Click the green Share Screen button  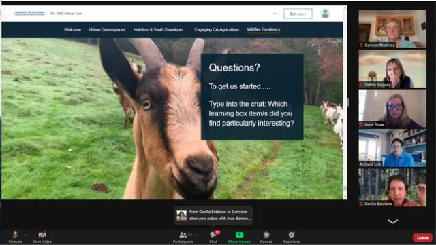click(239, 238)
